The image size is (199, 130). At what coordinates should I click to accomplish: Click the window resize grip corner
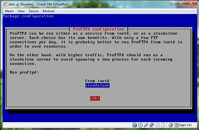click(195, 126)
